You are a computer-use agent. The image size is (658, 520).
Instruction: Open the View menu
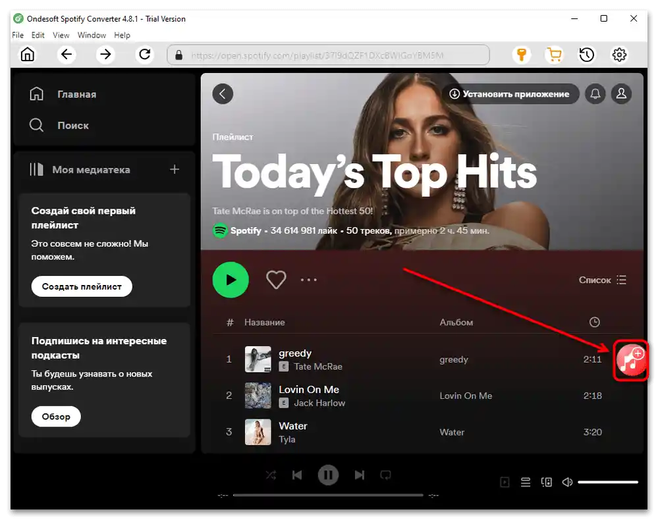pyautogui.click(x=61, y=36)
